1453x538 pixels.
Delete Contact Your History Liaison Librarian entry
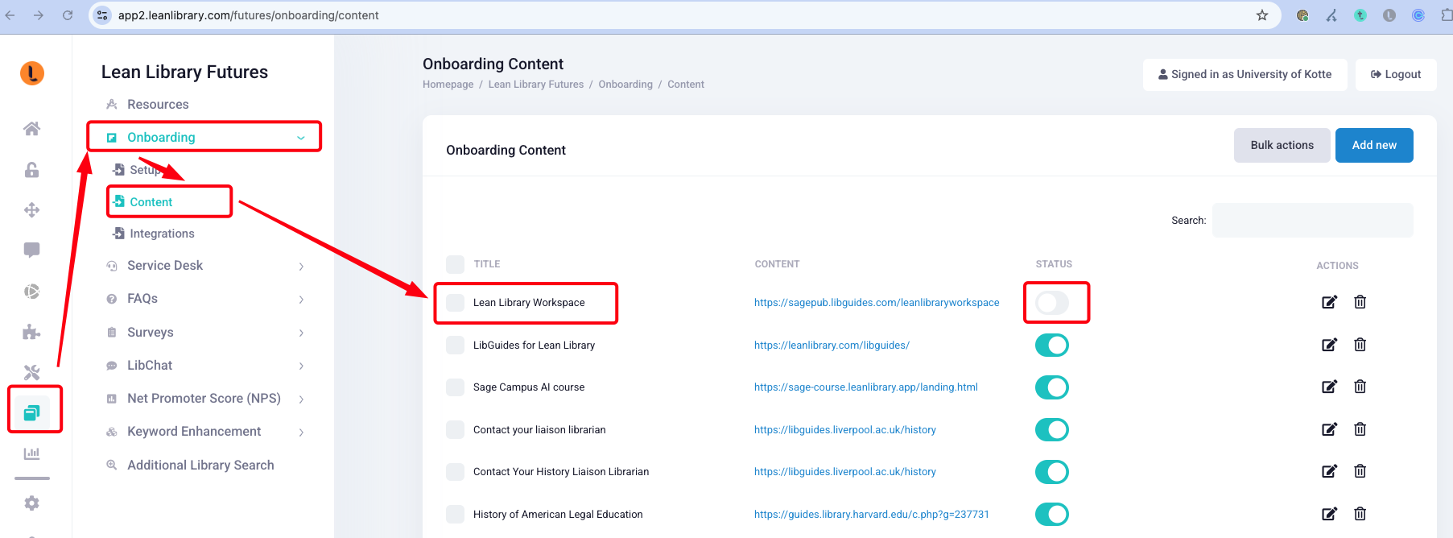[1360, 471]
